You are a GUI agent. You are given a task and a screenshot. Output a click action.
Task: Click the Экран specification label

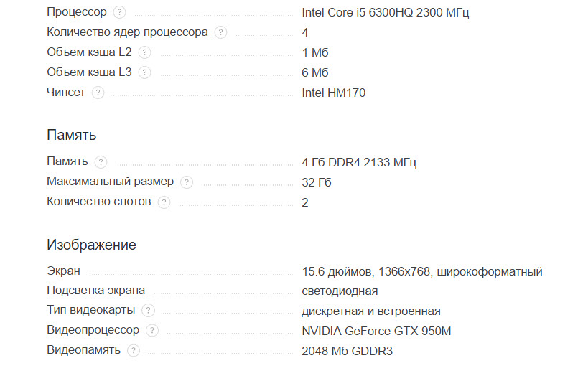click(63, 271)
